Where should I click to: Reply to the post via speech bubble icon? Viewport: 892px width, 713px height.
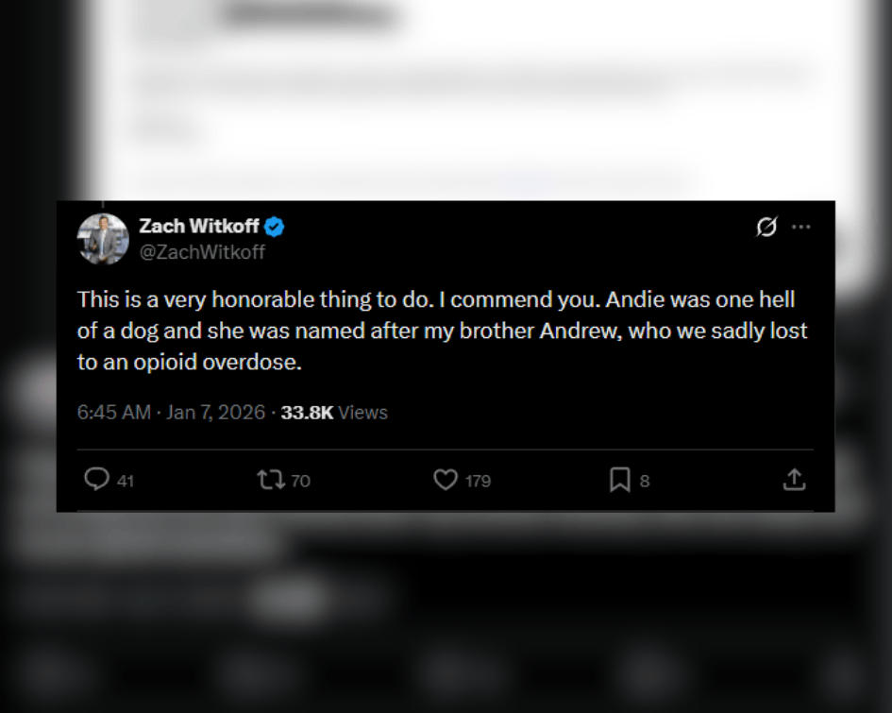[96, 480]
